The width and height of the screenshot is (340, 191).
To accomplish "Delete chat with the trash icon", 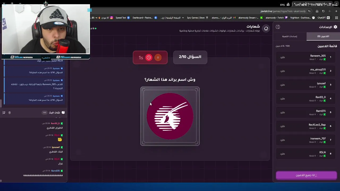I will [10, 113].
